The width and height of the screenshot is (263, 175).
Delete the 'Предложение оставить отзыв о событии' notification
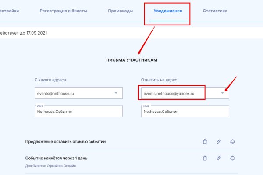tap(205, 141)
